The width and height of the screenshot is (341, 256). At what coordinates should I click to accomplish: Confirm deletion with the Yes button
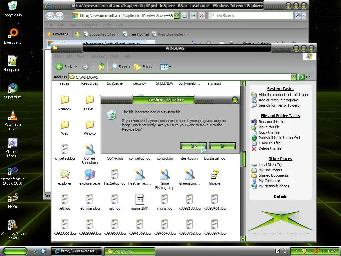(x=193, y=146)
